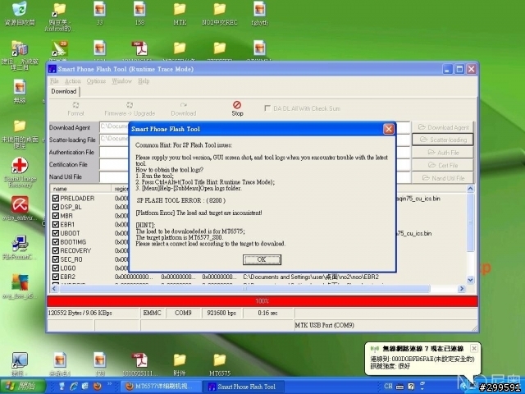Select the PDF file 101092511 on desktop
525x394 pixels.
click(x=139, y=360)
